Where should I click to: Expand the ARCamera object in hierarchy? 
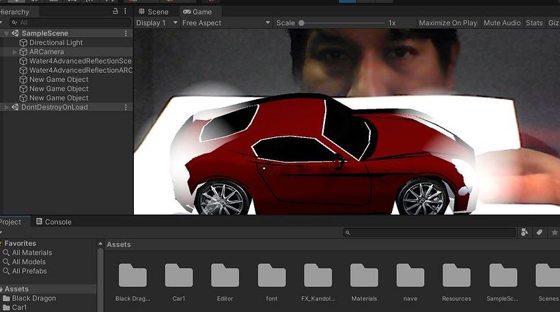coord(15,52)
